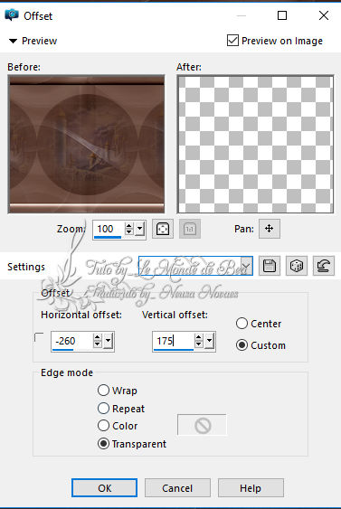
Task: Click the Reset to default arrow icon
Action: [x=324, y=266]
